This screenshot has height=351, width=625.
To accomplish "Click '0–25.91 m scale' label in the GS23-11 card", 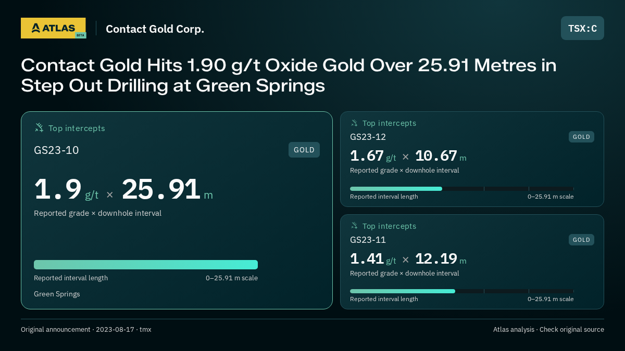I will pyautogui.click(x=551, y=299).
